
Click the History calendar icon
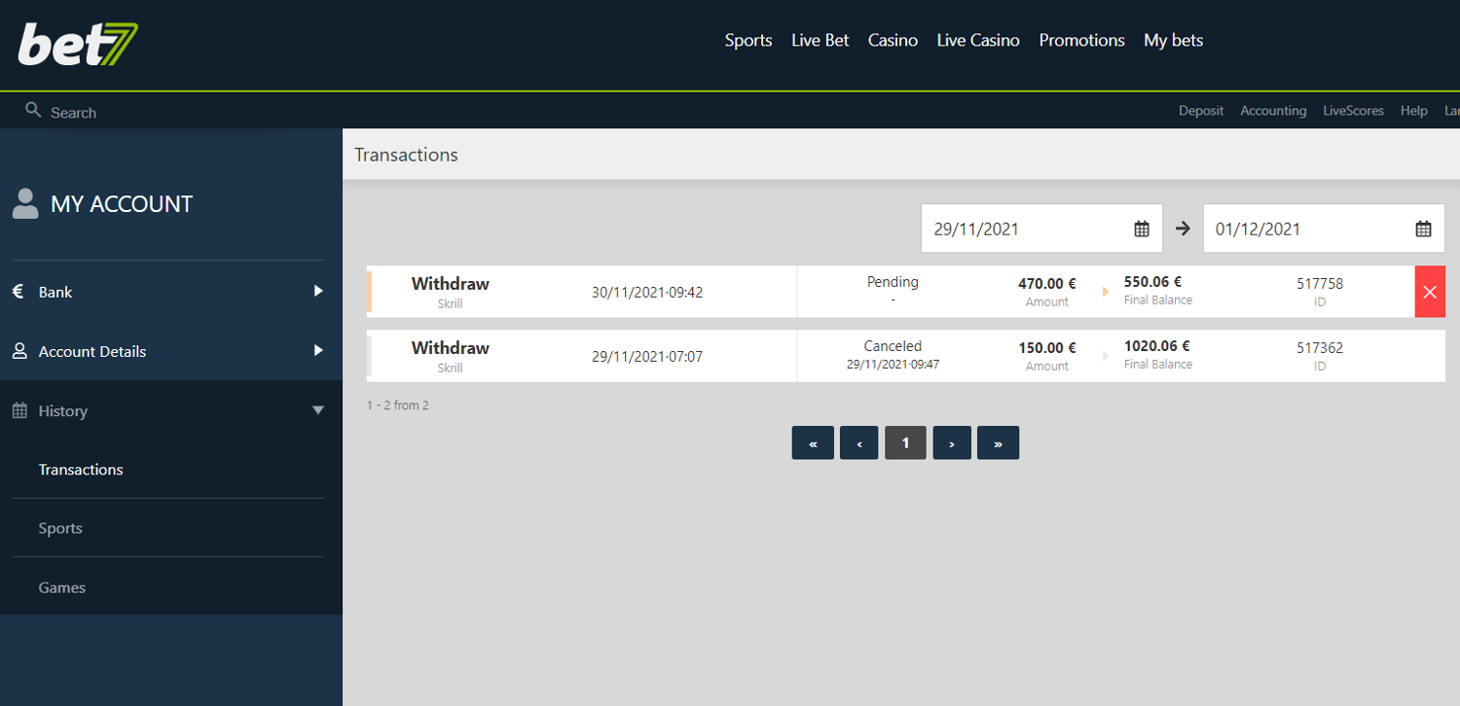(x=19, y=410)
